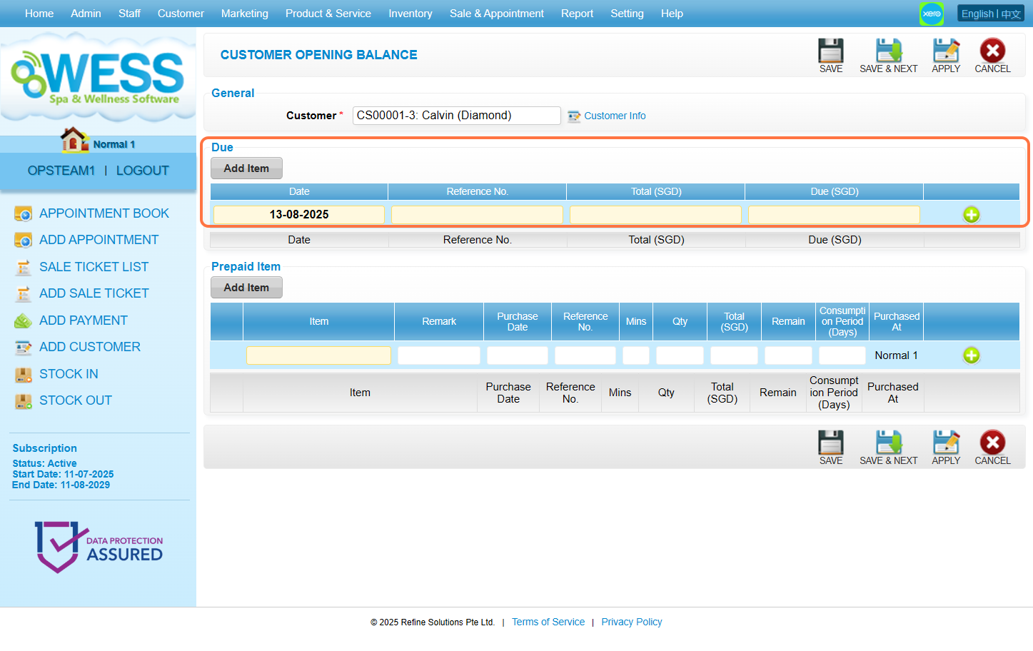The height and width of the screenshot is (651, 1033).
Task: Switch language via English | 中文 button
Action: [x=990, y=14]
